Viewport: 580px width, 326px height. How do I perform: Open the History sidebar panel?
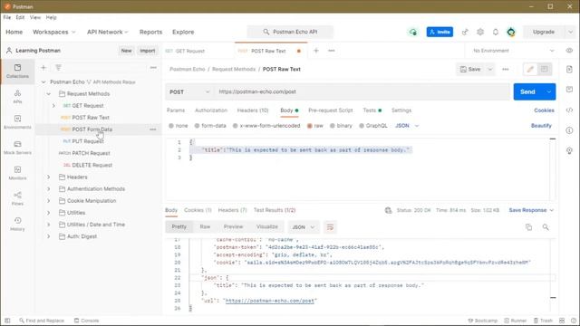tap(17, 224)
